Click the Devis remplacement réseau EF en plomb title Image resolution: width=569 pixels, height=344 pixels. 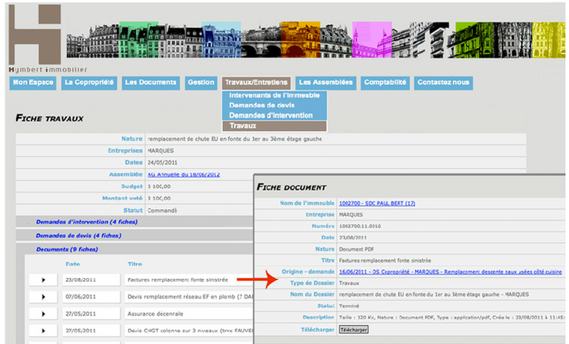coord(190,297)
